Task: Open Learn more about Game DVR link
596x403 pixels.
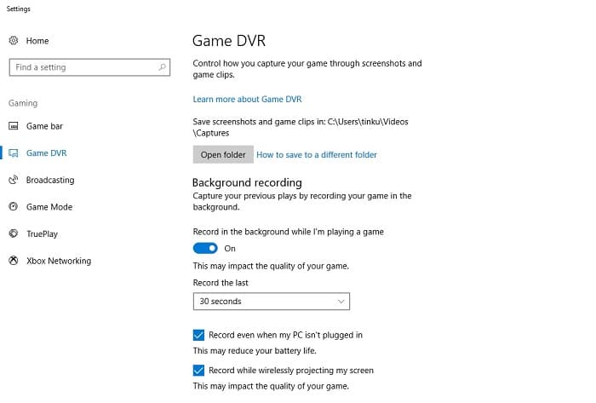Action: point(247,99)
